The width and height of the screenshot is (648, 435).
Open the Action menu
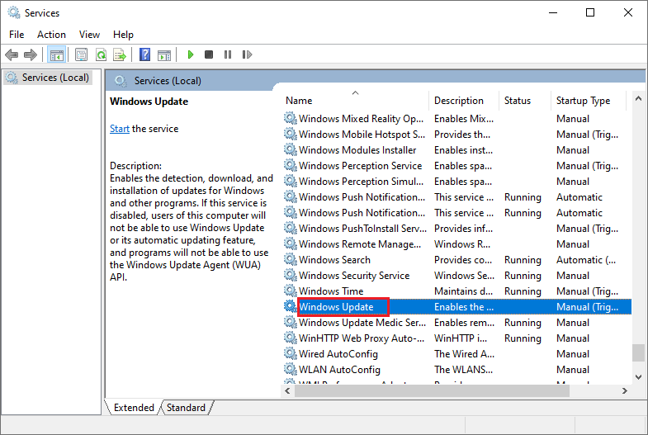51,35
